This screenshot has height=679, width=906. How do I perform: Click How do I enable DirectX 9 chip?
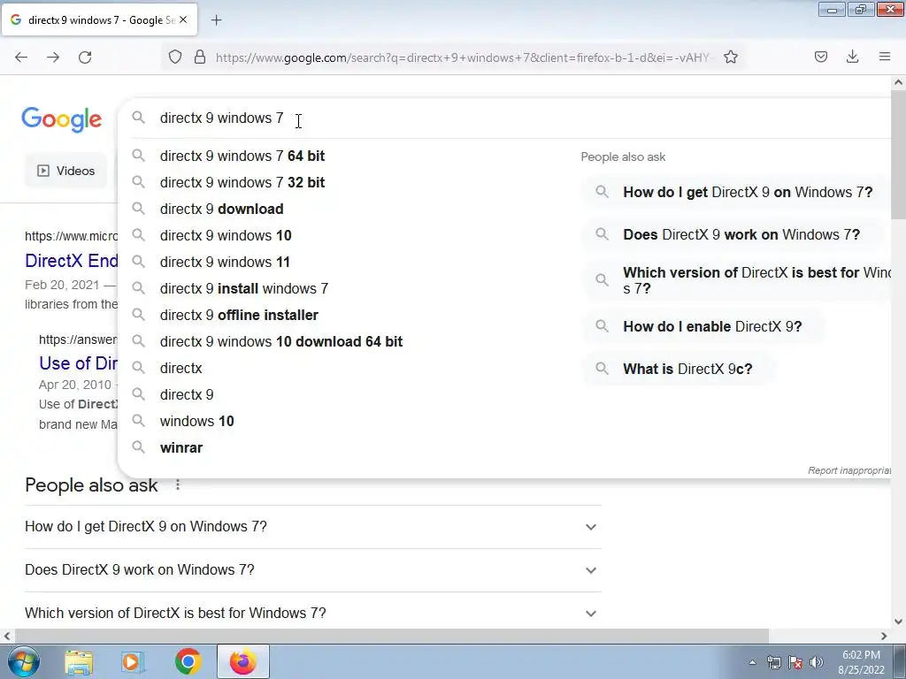(x=703, y=327)
